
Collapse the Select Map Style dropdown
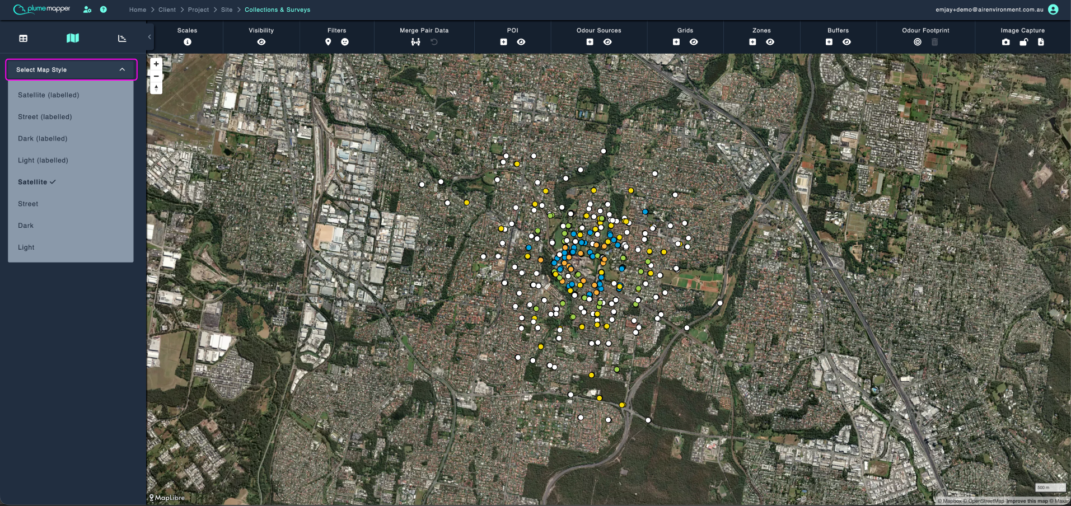click(x=72, y=69)
